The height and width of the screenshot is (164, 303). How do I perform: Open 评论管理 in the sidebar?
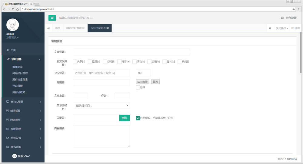(18, 86)
